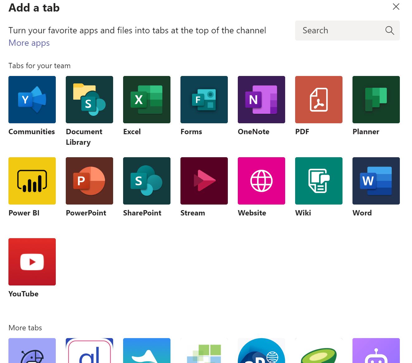
Task: Pick the purple robot bot app tile
Action: click(376, 351)
